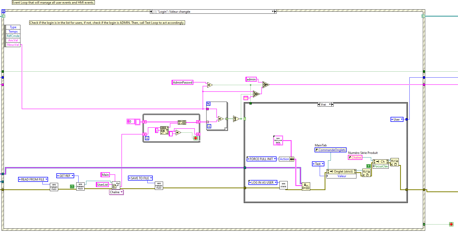Click the FocusClav property in the Ch node
Screen dimensions: 458x232
(380, 166)
